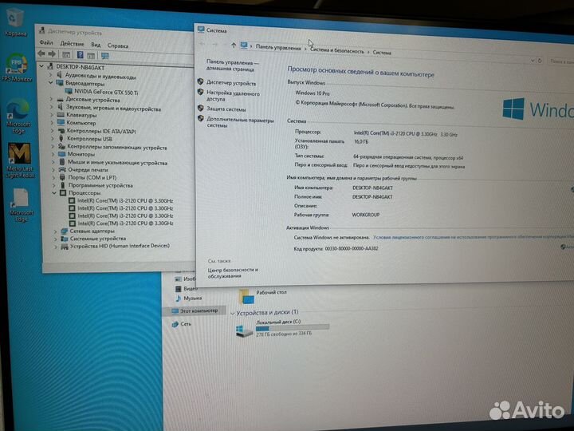574x431 pixels.
Task: Open Защита системы link
Action: [x=226, y=109]
